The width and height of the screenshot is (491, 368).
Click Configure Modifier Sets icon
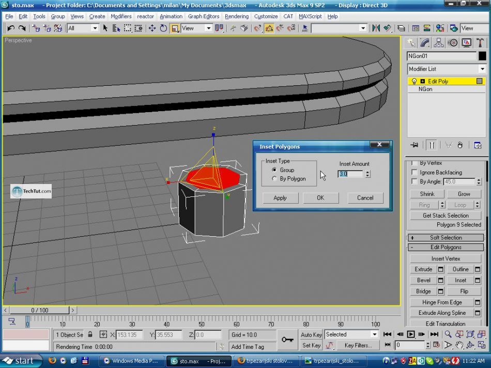coord(478,145)
